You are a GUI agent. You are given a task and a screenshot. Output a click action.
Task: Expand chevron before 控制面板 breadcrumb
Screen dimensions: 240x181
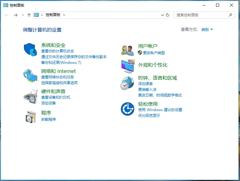(42, 15)
